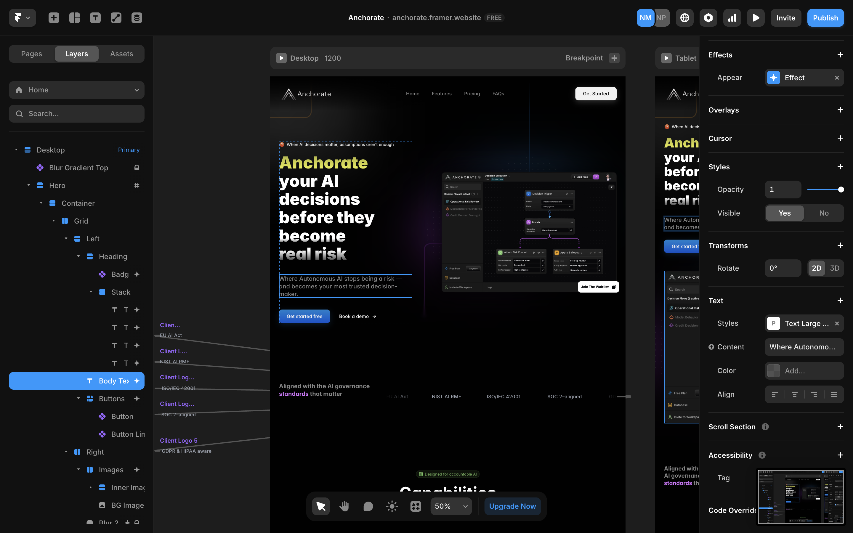The height and width of the screenshot is (533, 853).
Task: Select the comment bubble tool
Action: pos(368,506)
